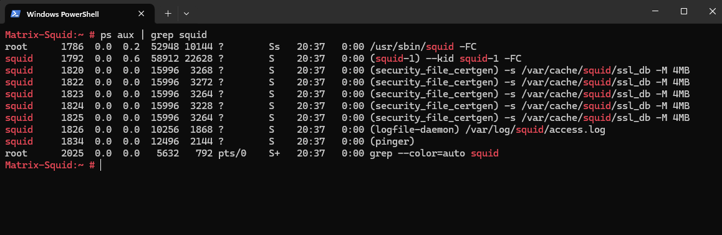This screenshot has height=235, width=722.
Task: Click the command text 'ps aux | grep squid'
Action: [x=153, y=35]
